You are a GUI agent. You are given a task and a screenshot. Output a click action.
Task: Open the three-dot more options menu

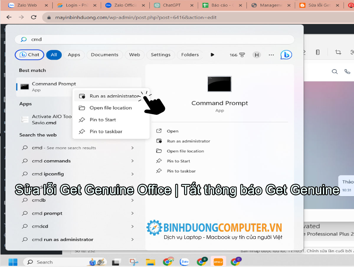(271, 55)
